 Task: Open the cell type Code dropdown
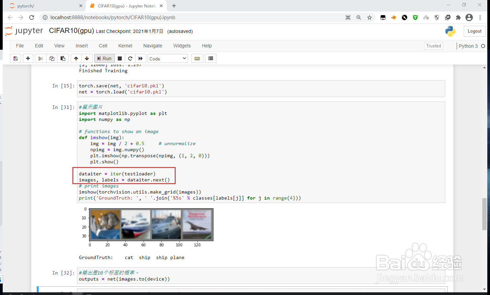click(168, 58)
